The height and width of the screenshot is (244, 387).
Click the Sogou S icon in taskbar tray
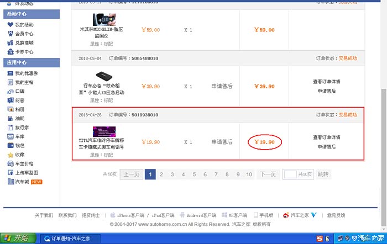(320, 238)
